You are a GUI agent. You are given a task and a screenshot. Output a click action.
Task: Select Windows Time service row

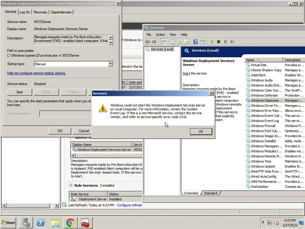[x=275, y=161]
